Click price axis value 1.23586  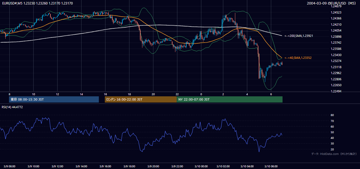pyautogui.click(x=337, y=49)
